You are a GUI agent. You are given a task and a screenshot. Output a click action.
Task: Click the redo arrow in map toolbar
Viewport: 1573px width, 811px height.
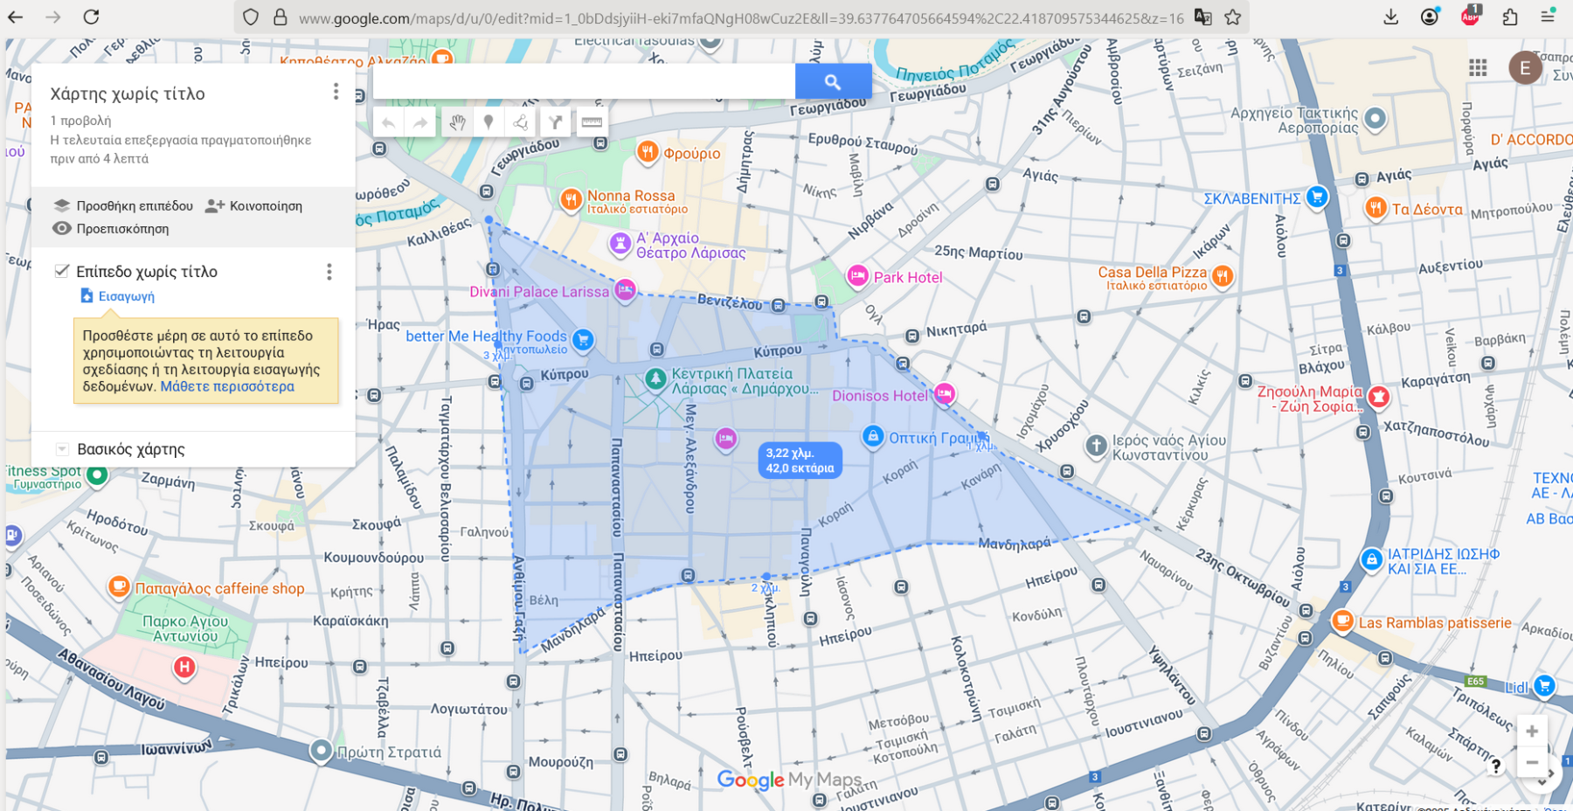tap(420, 122)
